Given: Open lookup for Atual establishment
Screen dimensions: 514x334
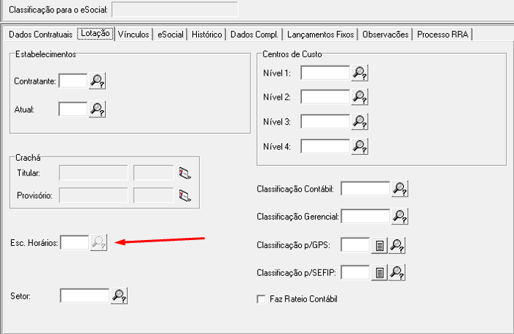Looking at the screenshot, I should 98,109.
